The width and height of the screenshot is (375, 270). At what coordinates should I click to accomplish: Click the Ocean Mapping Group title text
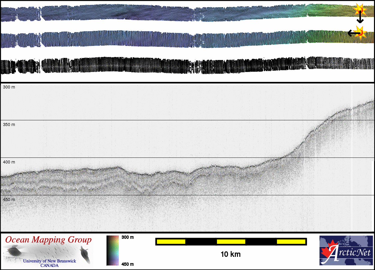(48, 240)
